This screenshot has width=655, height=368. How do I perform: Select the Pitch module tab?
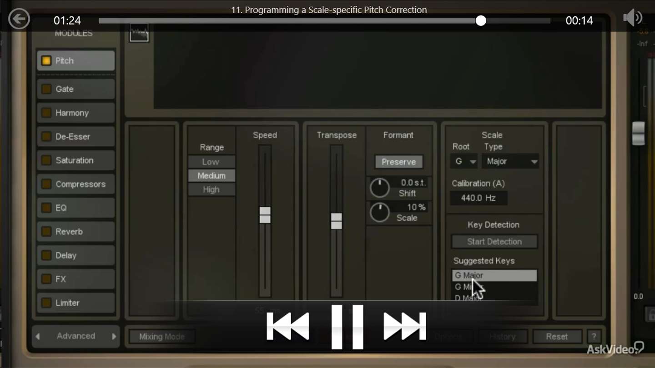[x=76, y=61]
